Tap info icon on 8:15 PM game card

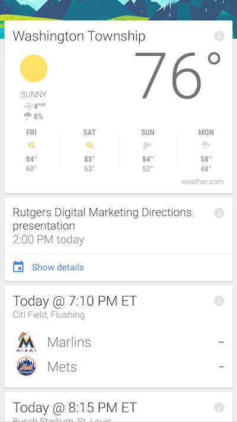(x=219, y=408)
